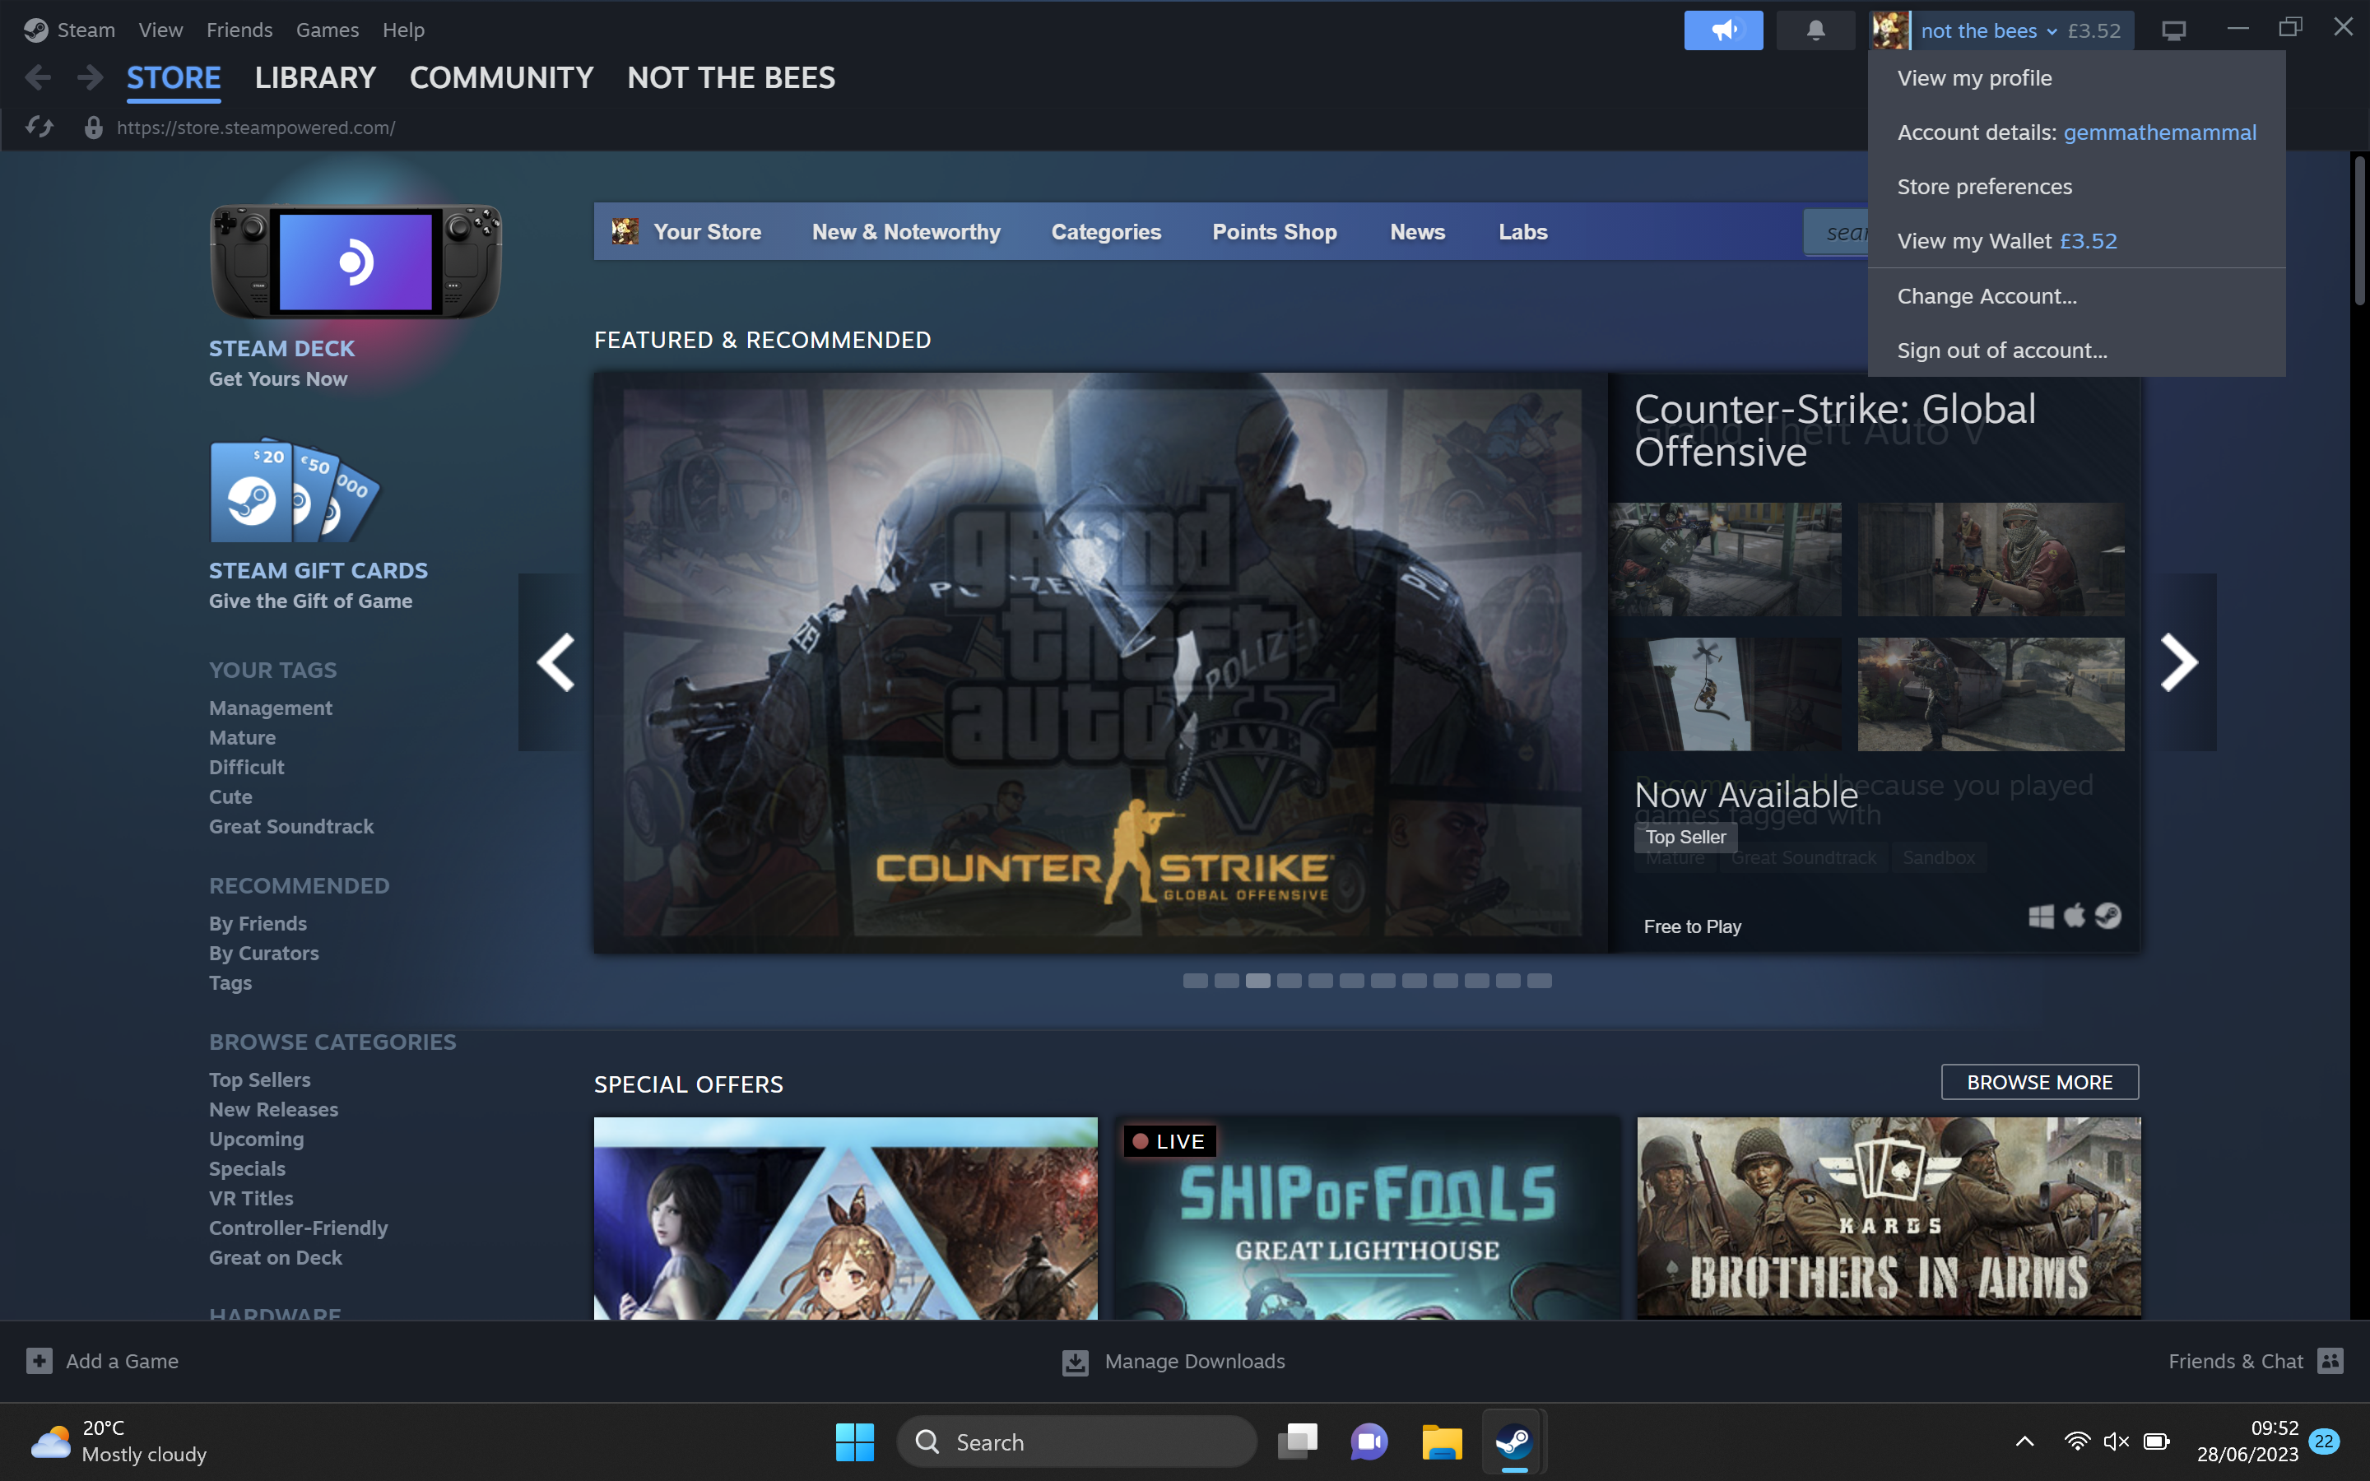Click the Brothers in Arms special offer
The image size is (2370, 1481).
click(1889, 1218)
